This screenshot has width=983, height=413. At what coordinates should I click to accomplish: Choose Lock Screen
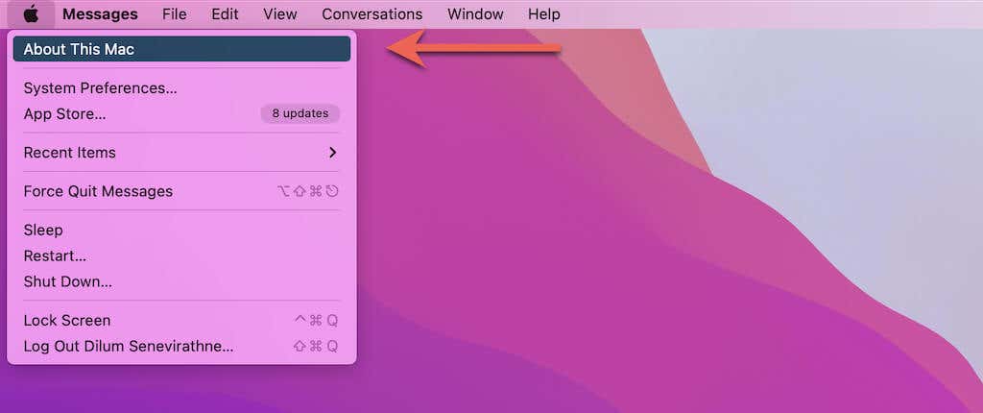point(181,321)
